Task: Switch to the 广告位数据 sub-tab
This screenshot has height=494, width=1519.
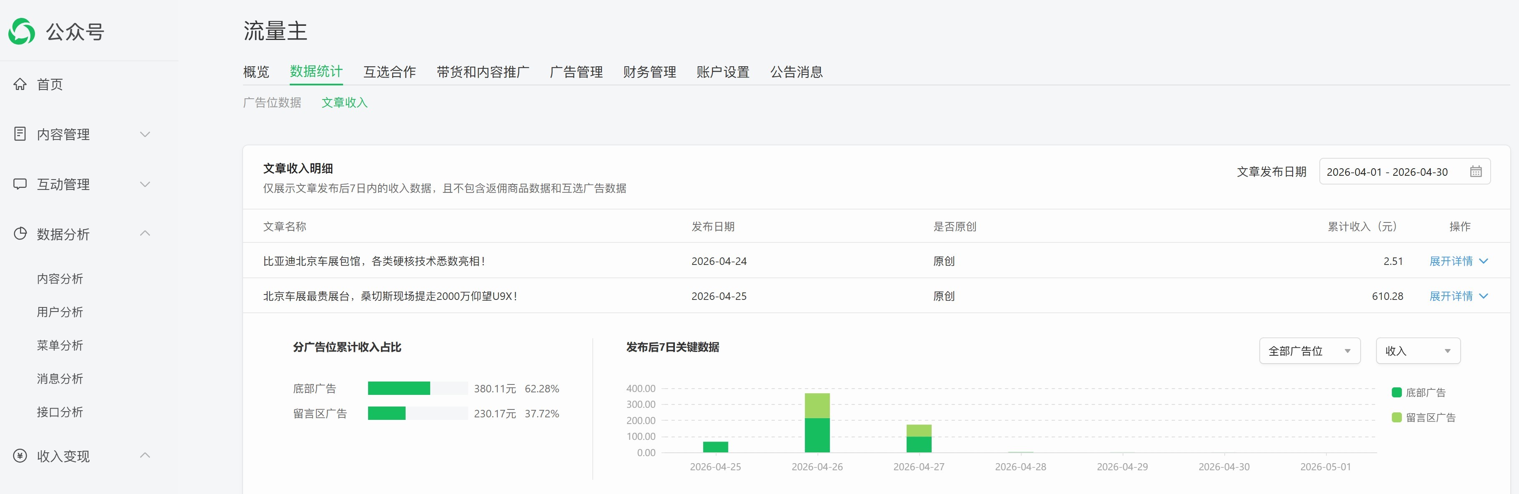Action: (272, 102)
